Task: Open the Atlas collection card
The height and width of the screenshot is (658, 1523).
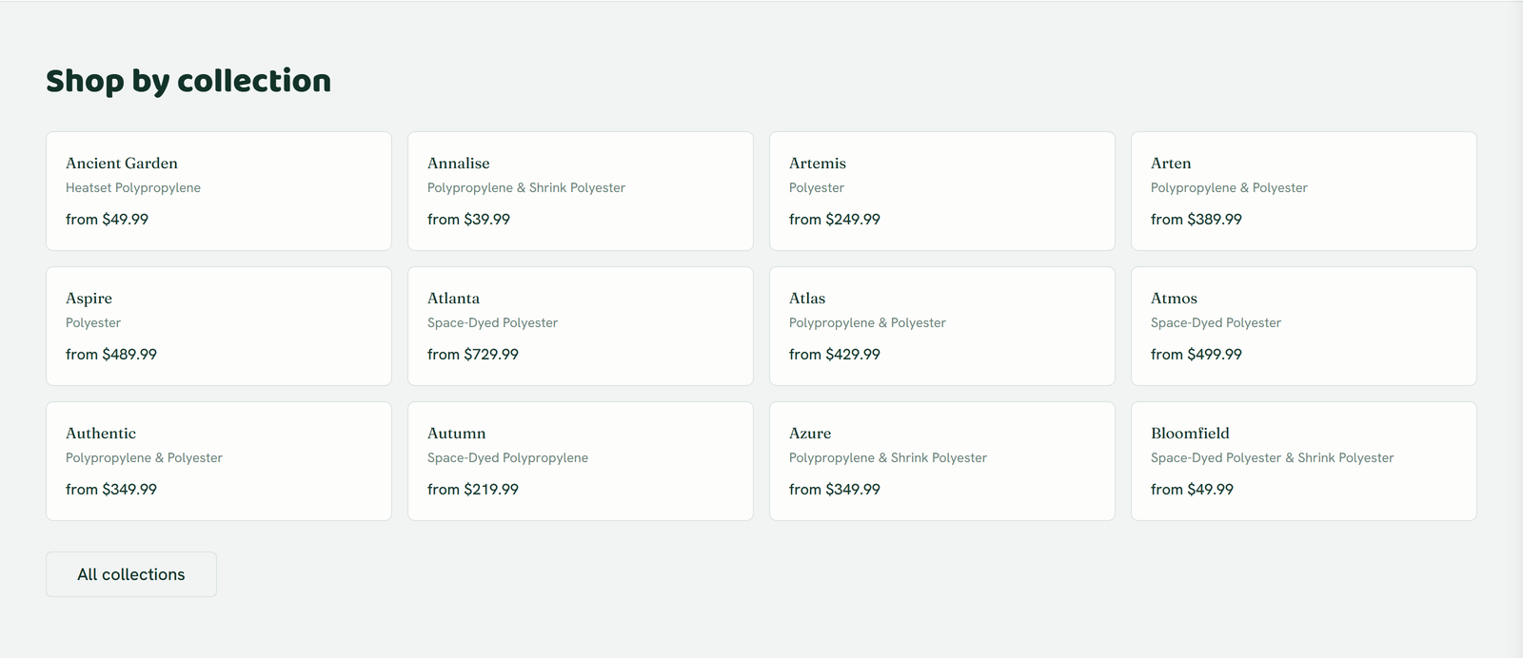Action: tap(942, 326)
